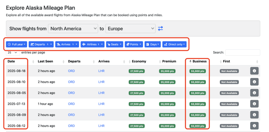Open info for the 2025-08-12 flight
Image resolution: width=269 pixels, height=132 pixels.
click(x=254, y=126)
